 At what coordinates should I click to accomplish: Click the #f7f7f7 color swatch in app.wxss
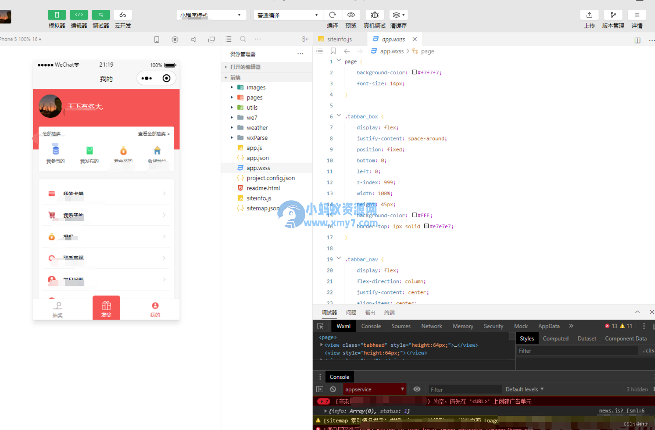[x=414, y=72]
